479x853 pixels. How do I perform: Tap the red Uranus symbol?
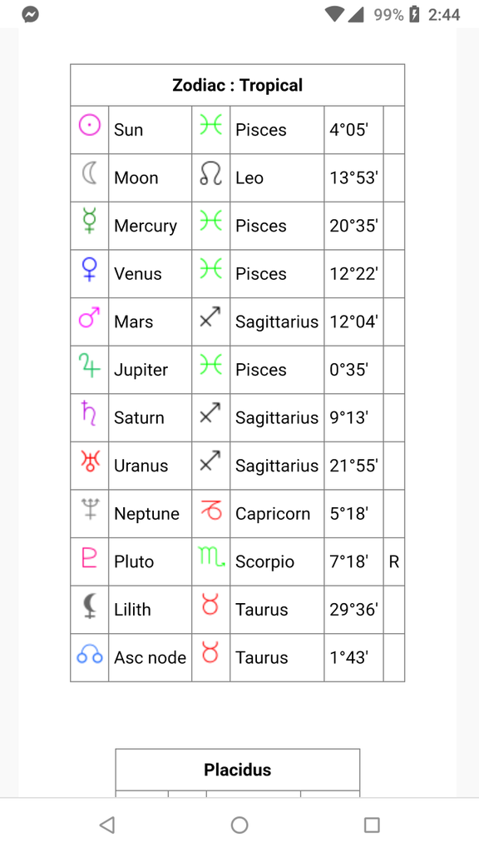pyautogui.click(x=90, y=461)
